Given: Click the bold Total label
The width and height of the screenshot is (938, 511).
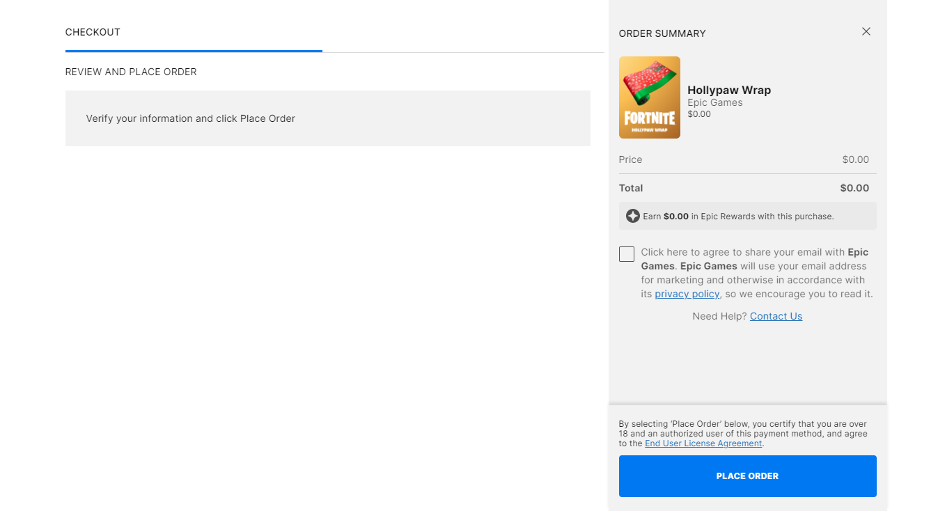Looking at the screenshot, I should (x=631, y=188).
